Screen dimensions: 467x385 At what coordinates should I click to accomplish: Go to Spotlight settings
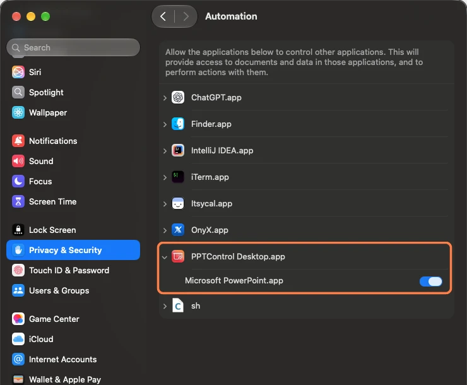click(73, 92)
